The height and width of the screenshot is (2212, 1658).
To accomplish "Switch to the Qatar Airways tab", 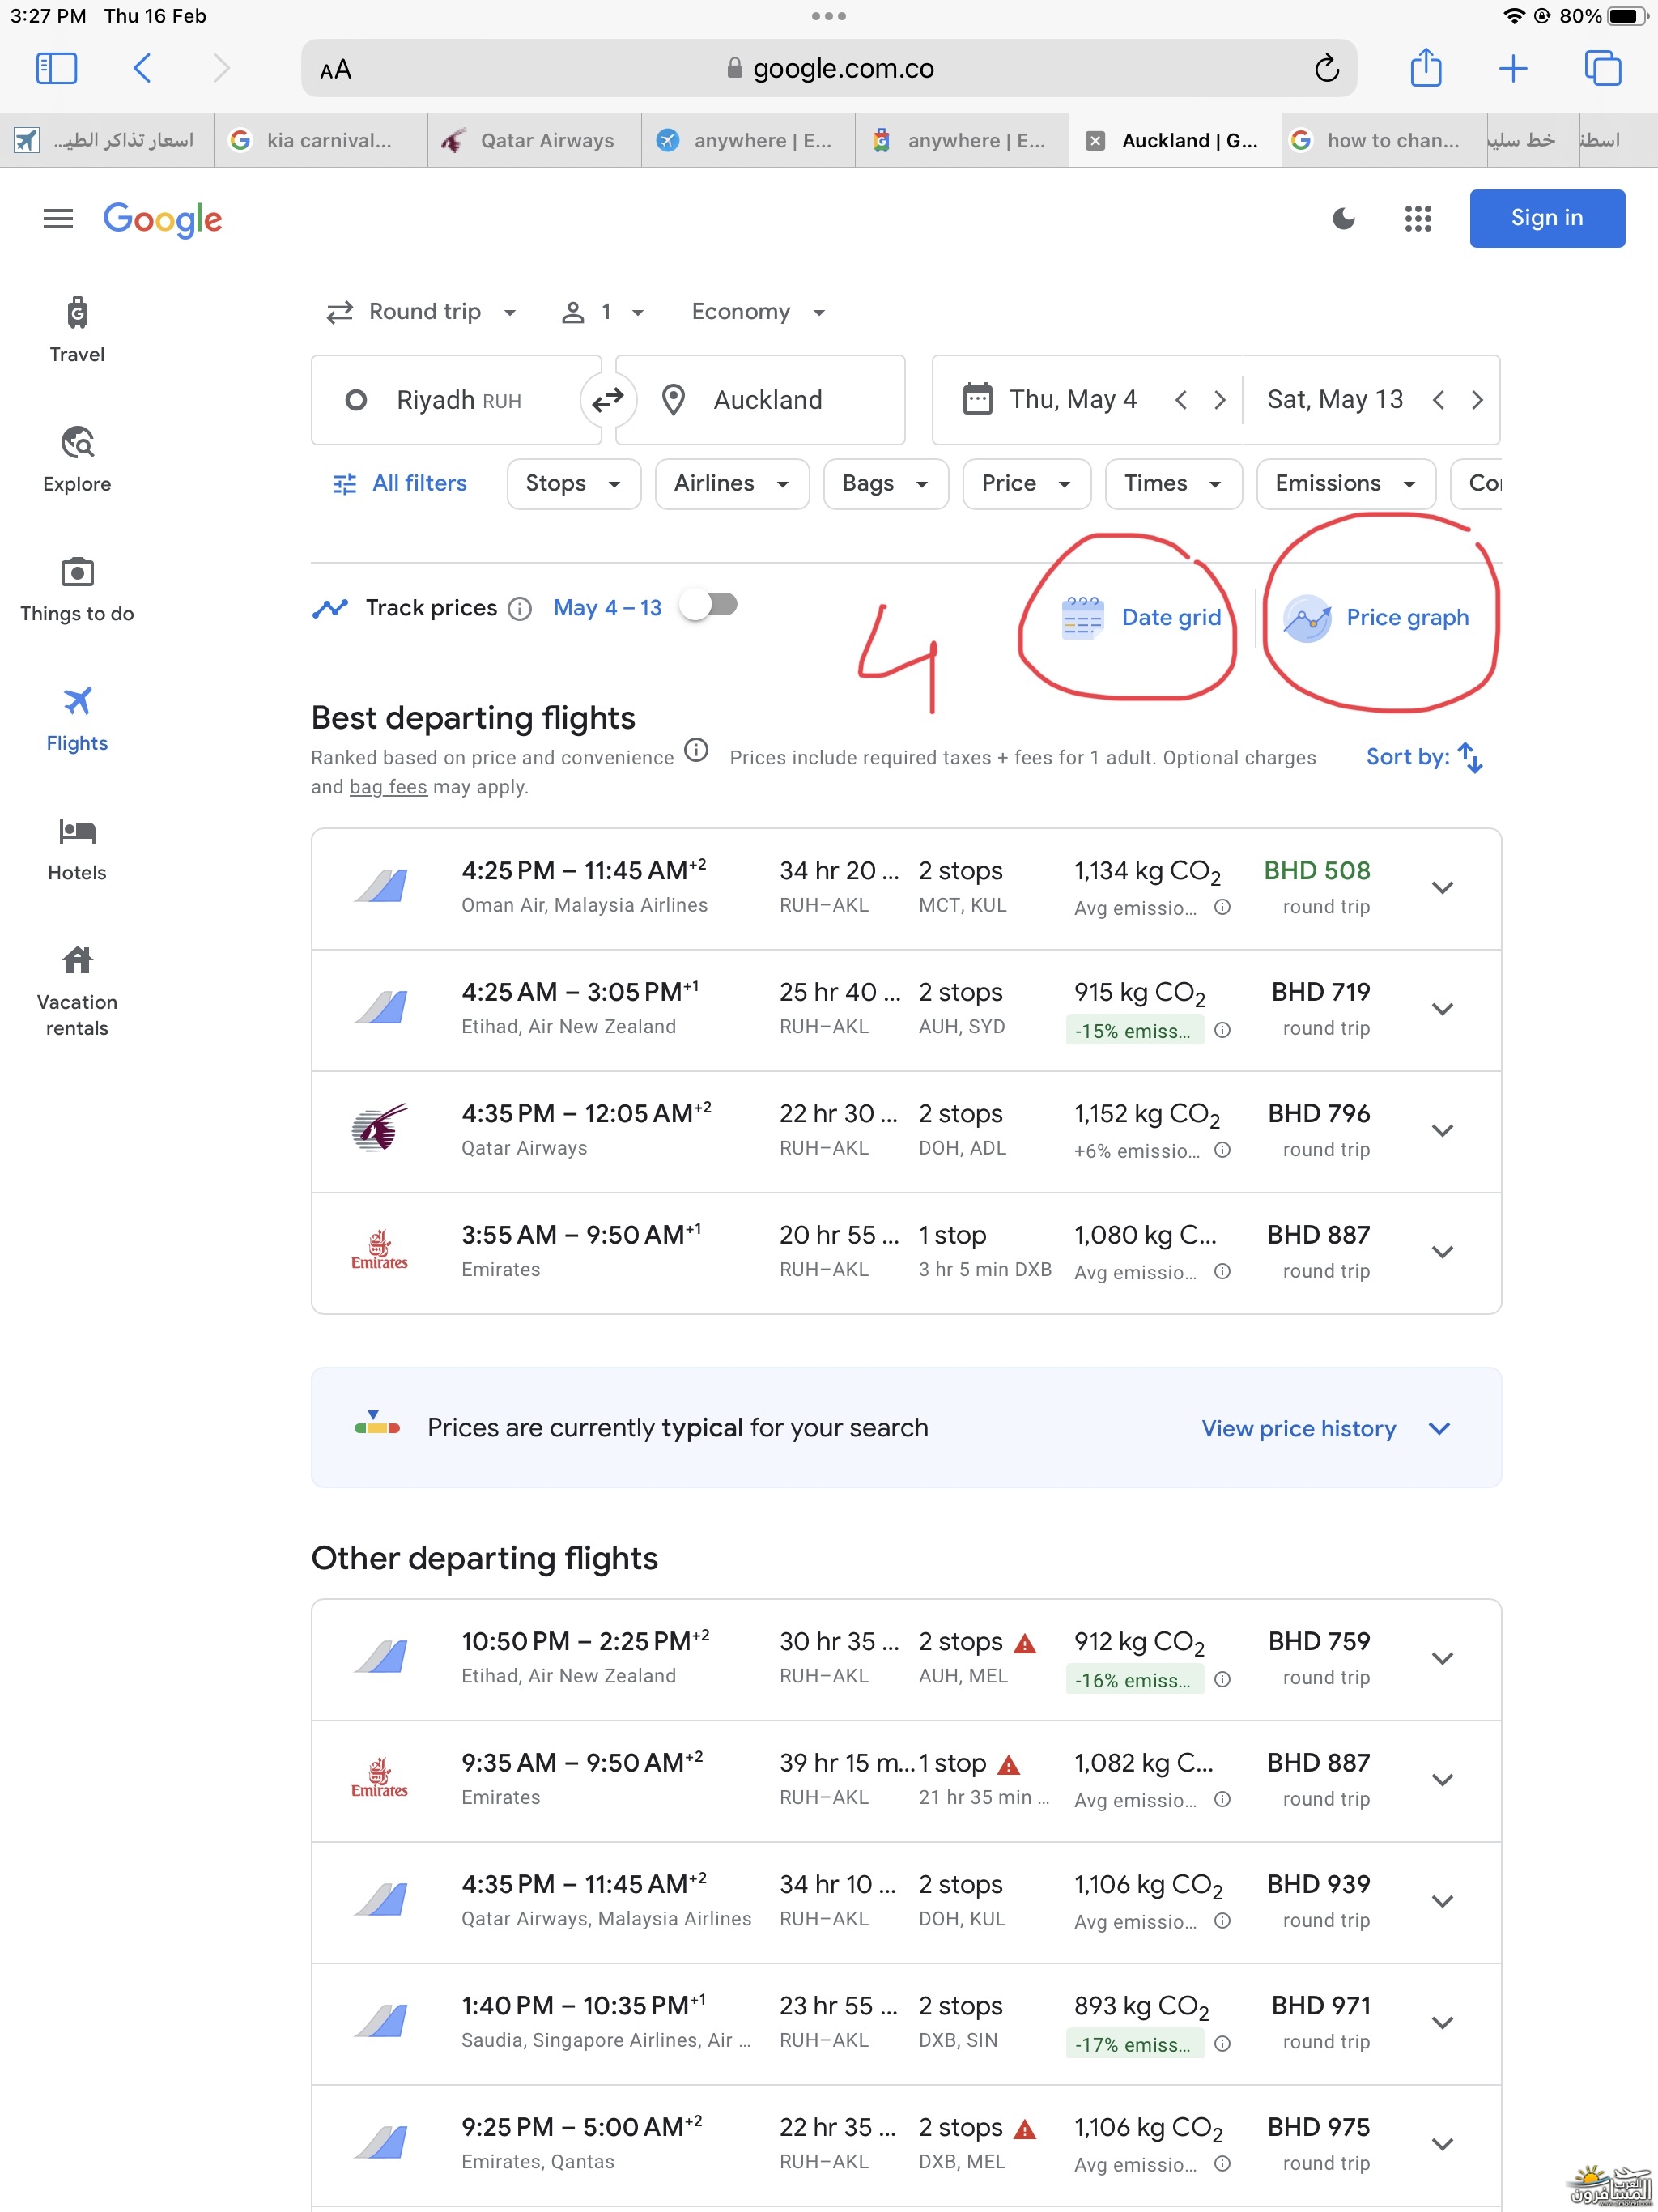I will pyautogui.click(x=534, y=141).
